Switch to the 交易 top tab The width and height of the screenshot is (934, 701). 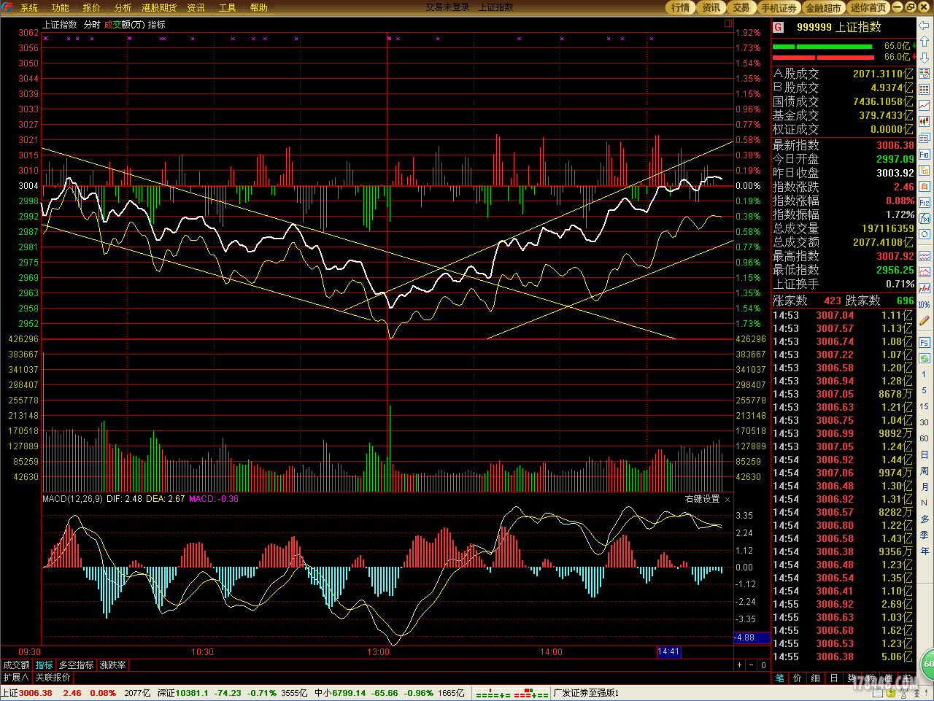[x=741, y=7]
